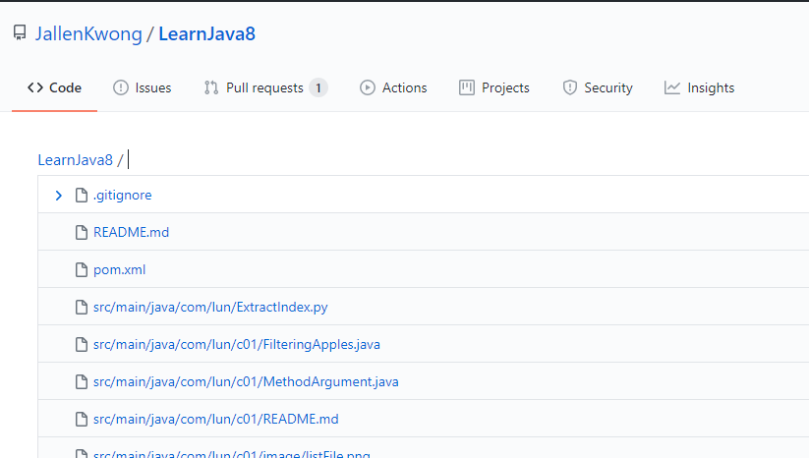Click the Issues circle icon
This screenshot has height=458, width=809.
point(121,87)
